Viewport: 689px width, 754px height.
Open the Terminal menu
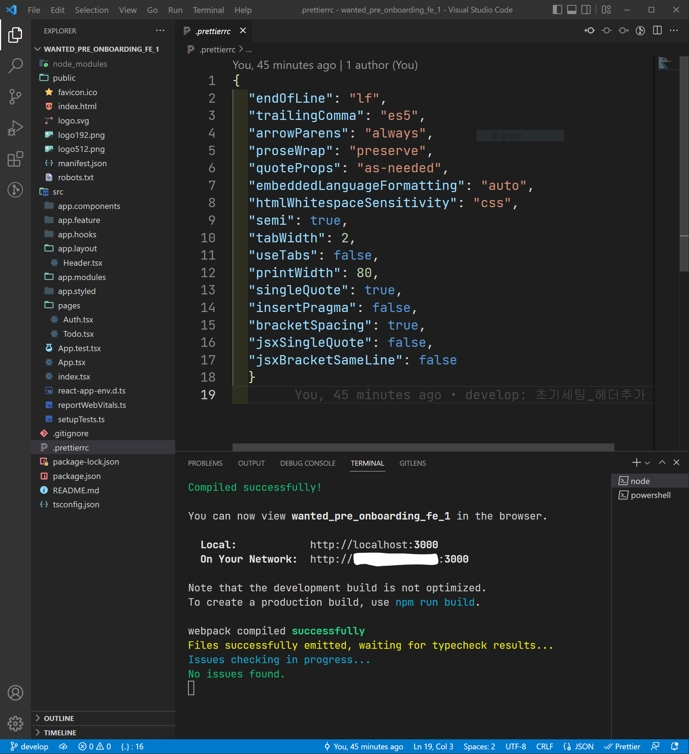(208, 10)
